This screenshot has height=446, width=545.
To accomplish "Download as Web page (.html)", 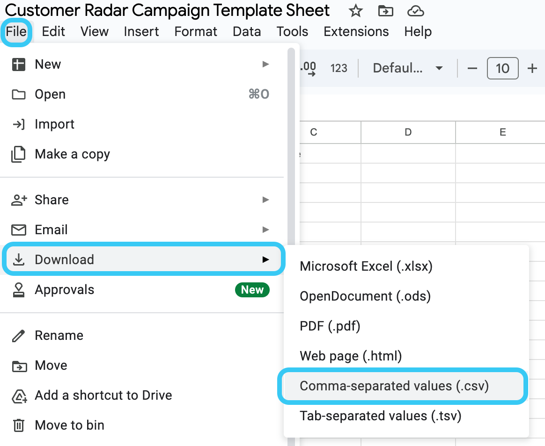I will pyautogui.click(x=406, y=356).
